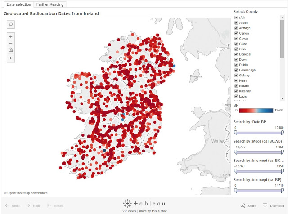Uncheck the Dublin county checkbox
The width and height of the screenshot is (288, 214).
(236, 65)
